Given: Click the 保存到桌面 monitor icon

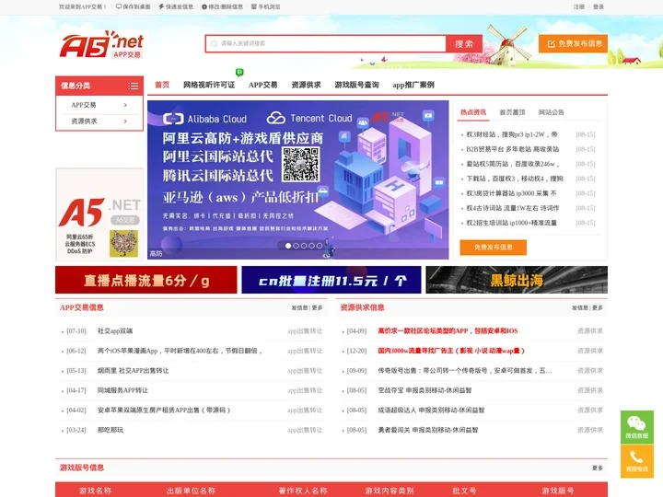Looking at the screenshot, I should [119, 6].
